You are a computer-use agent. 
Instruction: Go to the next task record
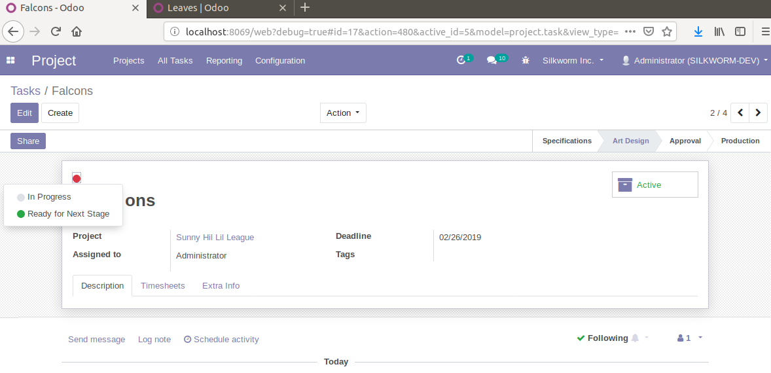point(758,113)
